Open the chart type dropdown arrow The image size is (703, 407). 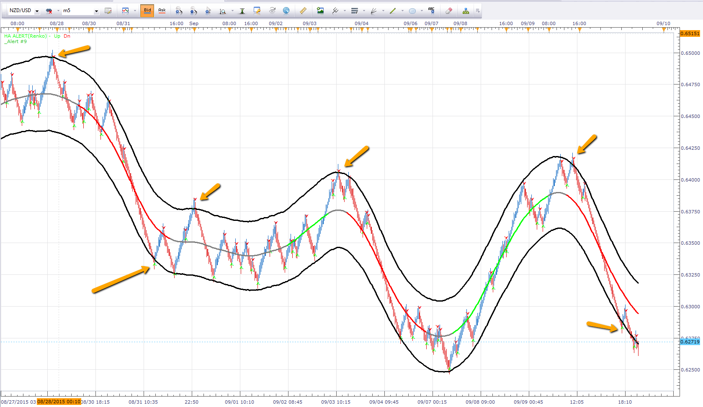pos(135,11)
